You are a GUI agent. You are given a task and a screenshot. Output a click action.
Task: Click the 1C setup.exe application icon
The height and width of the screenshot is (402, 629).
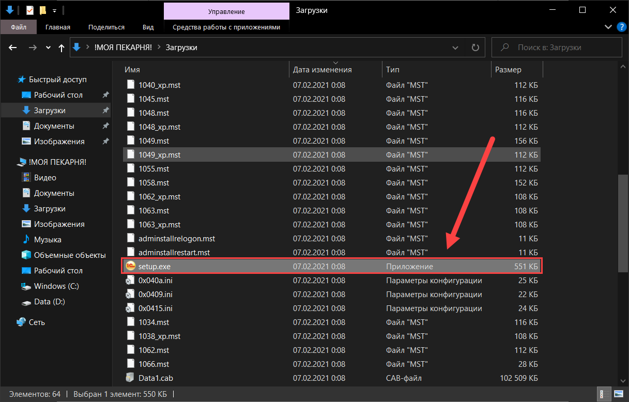tap(130, 266)
